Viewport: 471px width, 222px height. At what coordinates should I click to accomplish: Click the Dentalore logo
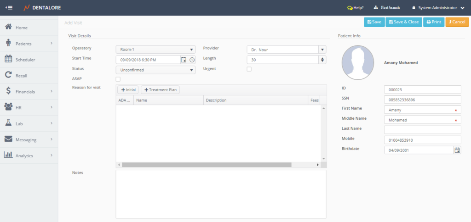click(42, 8)
